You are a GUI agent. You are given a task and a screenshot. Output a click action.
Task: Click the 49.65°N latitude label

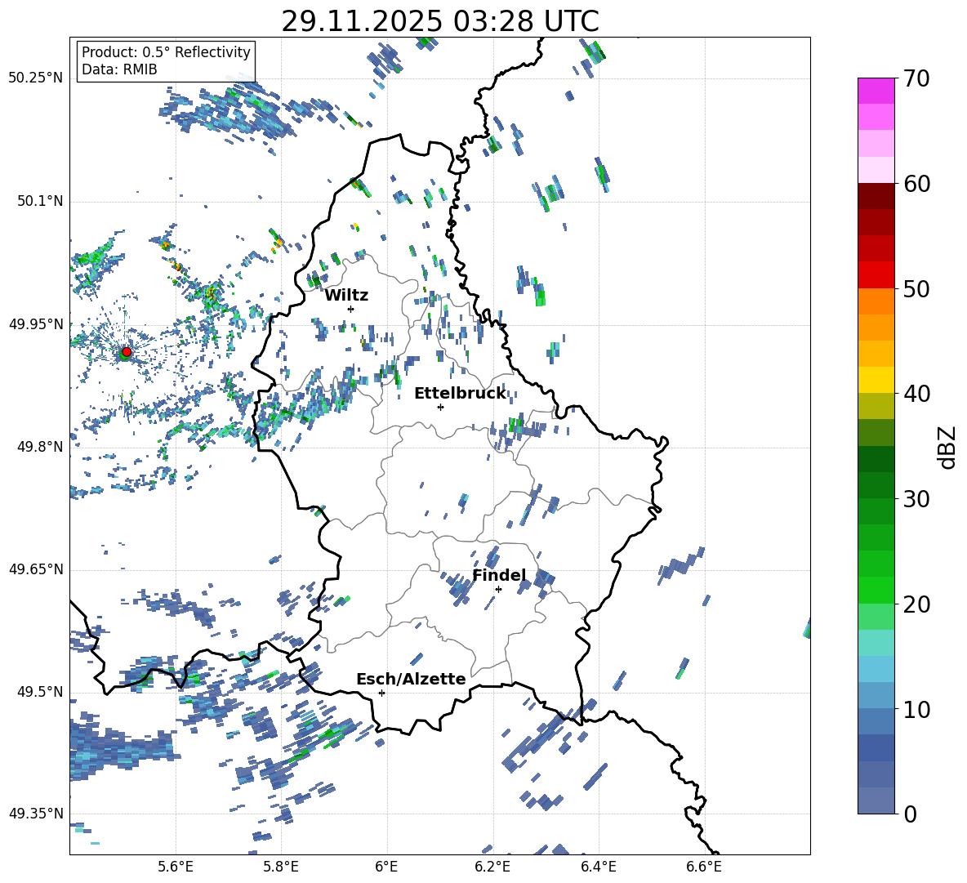pos(37,569)
